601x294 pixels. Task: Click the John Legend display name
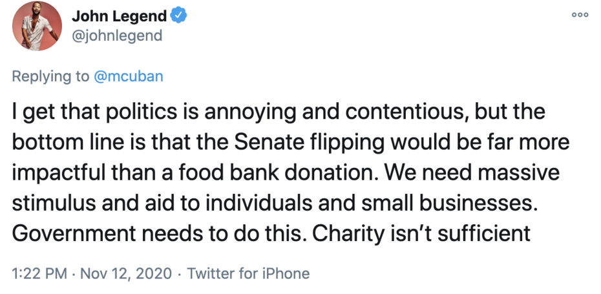pos(119,16)
